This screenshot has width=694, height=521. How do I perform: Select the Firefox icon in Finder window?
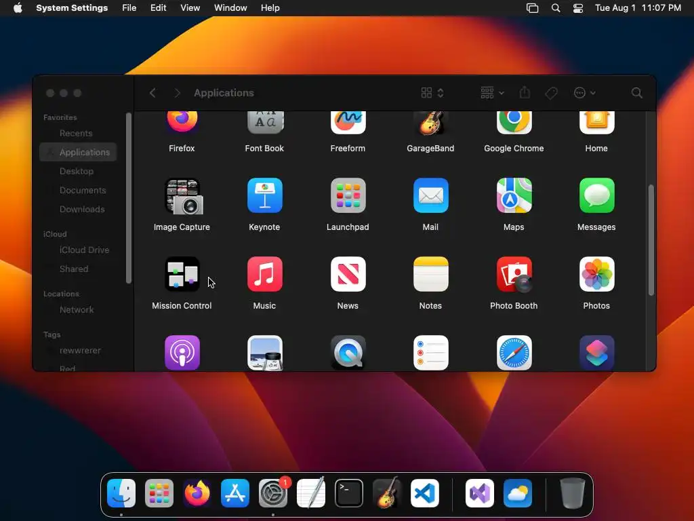pyautogui.click(x=182, y=122)
